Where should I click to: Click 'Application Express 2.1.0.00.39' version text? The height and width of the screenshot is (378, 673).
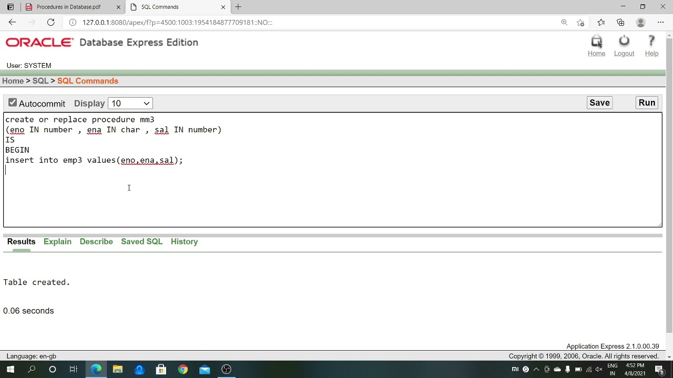click(x=613, y=346)
